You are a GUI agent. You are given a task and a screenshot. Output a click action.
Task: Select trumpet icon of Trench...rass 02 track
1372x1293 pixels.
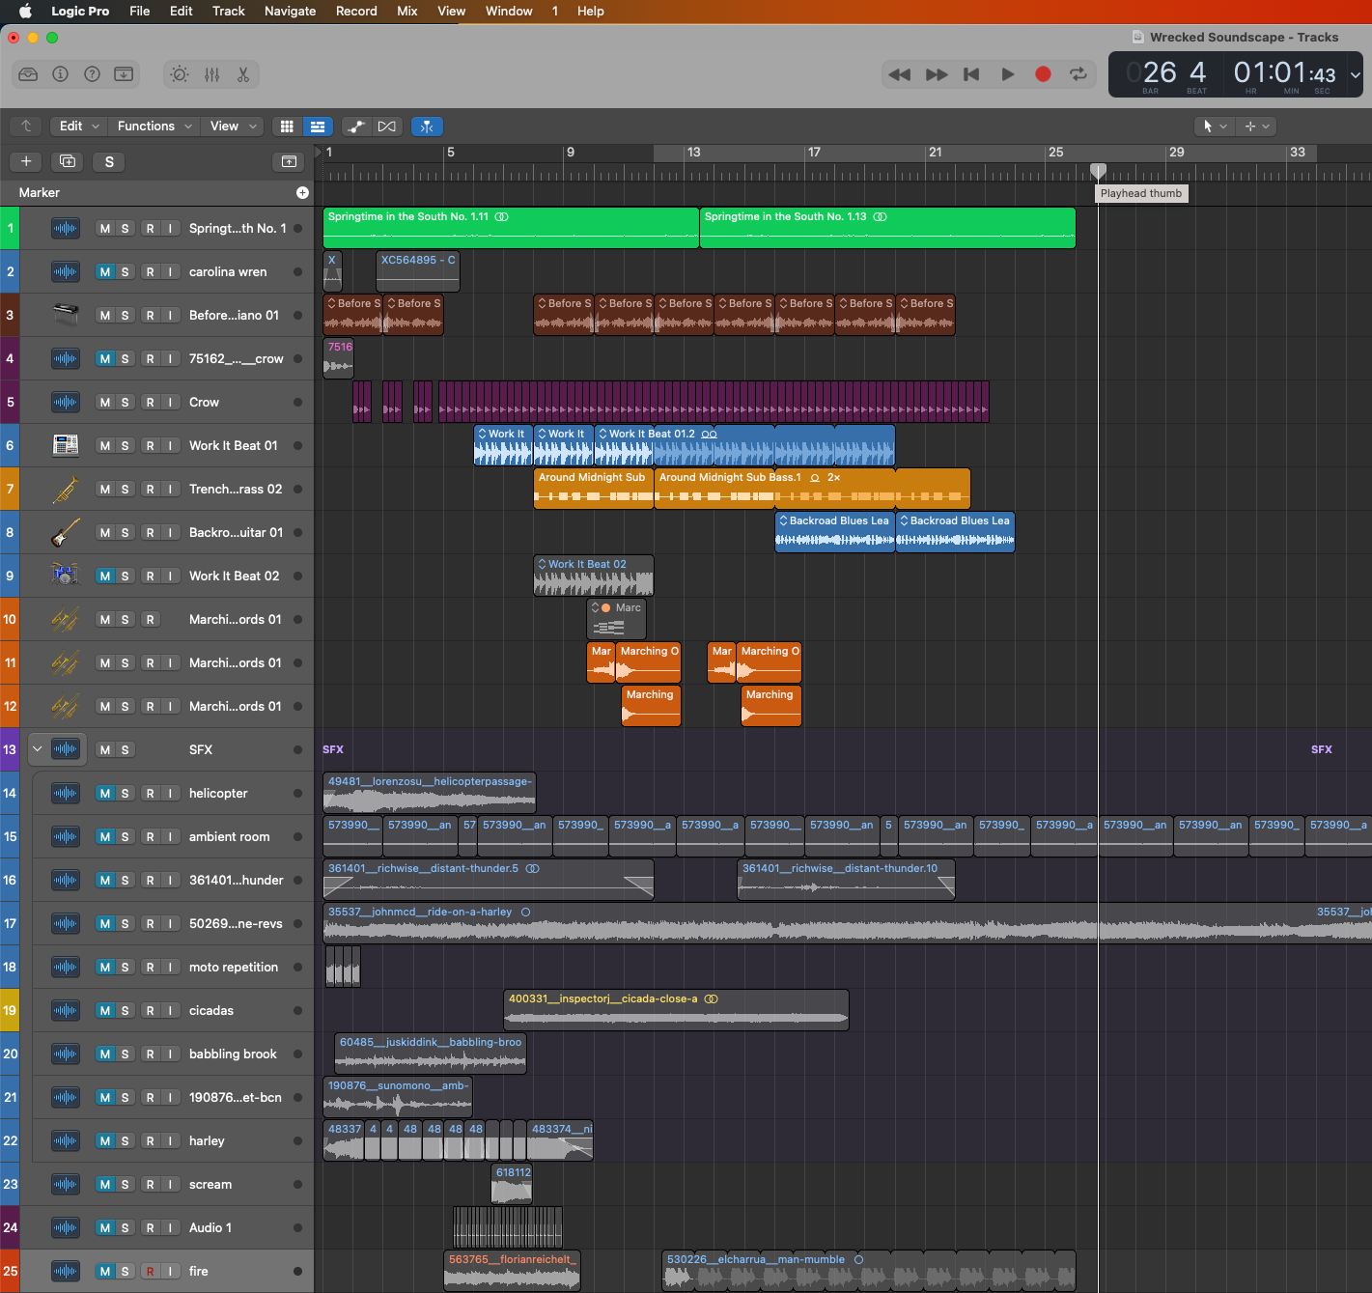(66, 489)
